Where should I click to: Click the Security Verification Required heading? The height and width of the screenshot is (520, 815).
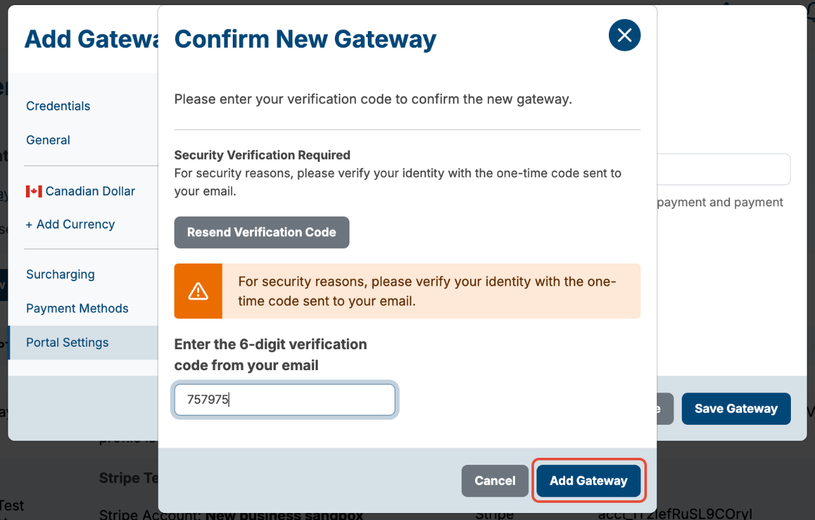coord(262,155)
